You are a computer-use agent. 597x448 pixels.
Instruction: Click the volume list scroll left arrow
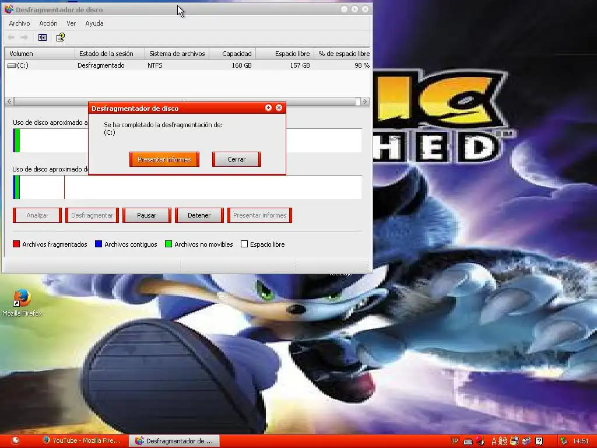click(9, 101)
